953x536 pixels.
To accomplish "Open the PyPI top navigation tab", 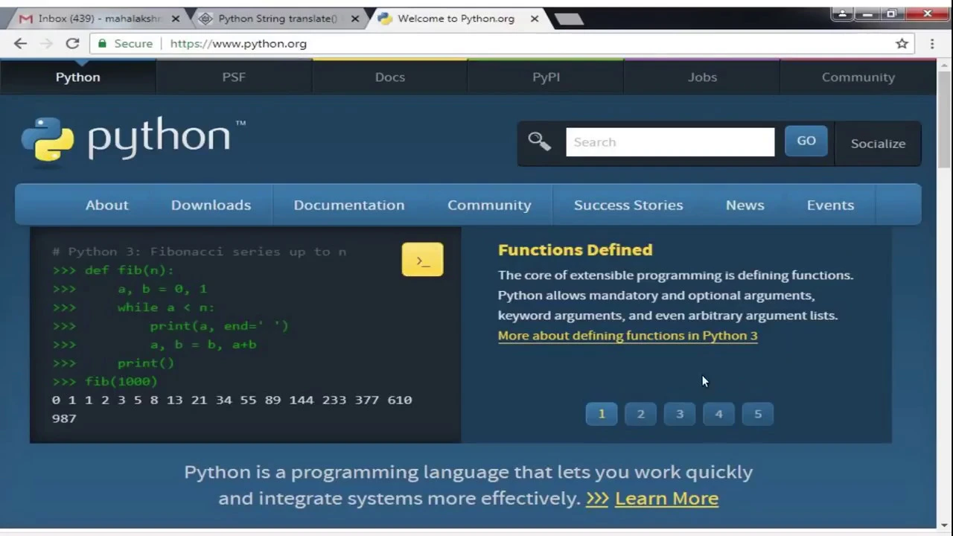I will (x=546, y=77).
